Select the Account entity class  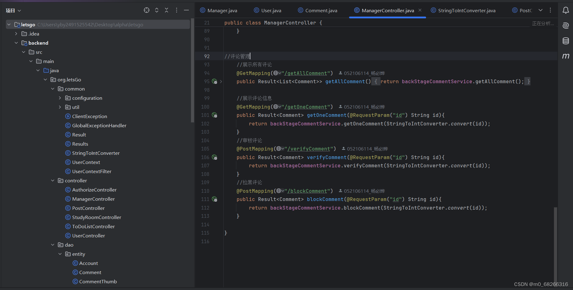tap(85, 263)
